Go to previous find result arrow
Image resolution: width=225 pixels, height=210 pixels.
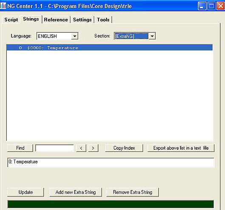tap(81, 148)
